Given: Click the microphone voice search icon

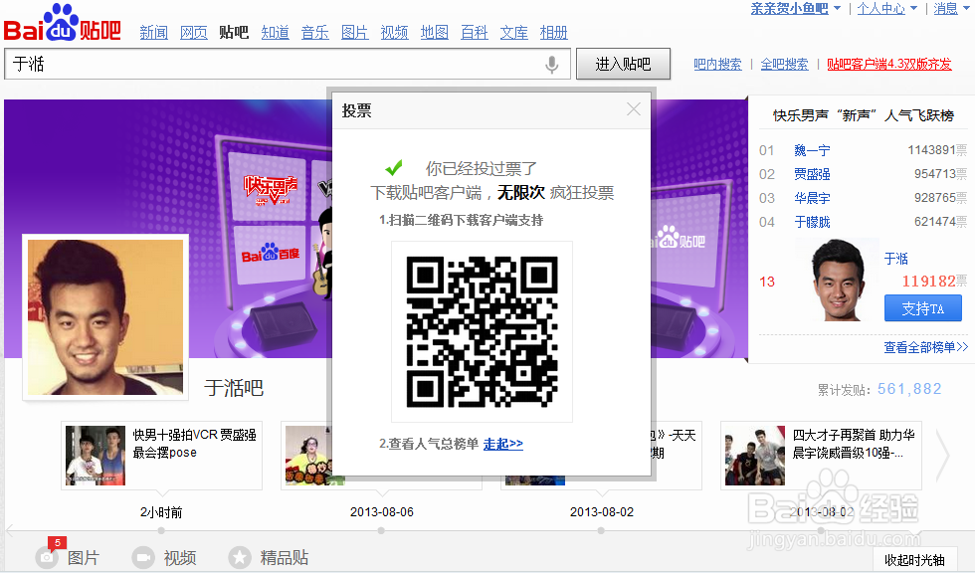Looking at the screenshot, I should click(551, 64).
